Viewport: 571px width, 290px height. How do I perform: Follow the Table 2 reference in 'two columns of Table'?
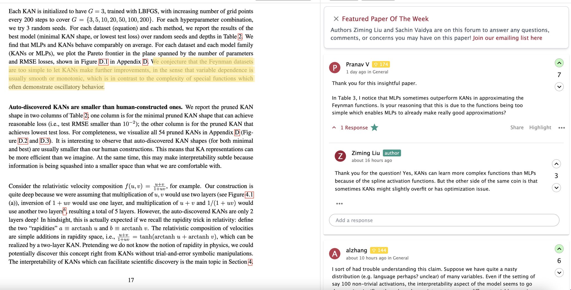point(86,115)
